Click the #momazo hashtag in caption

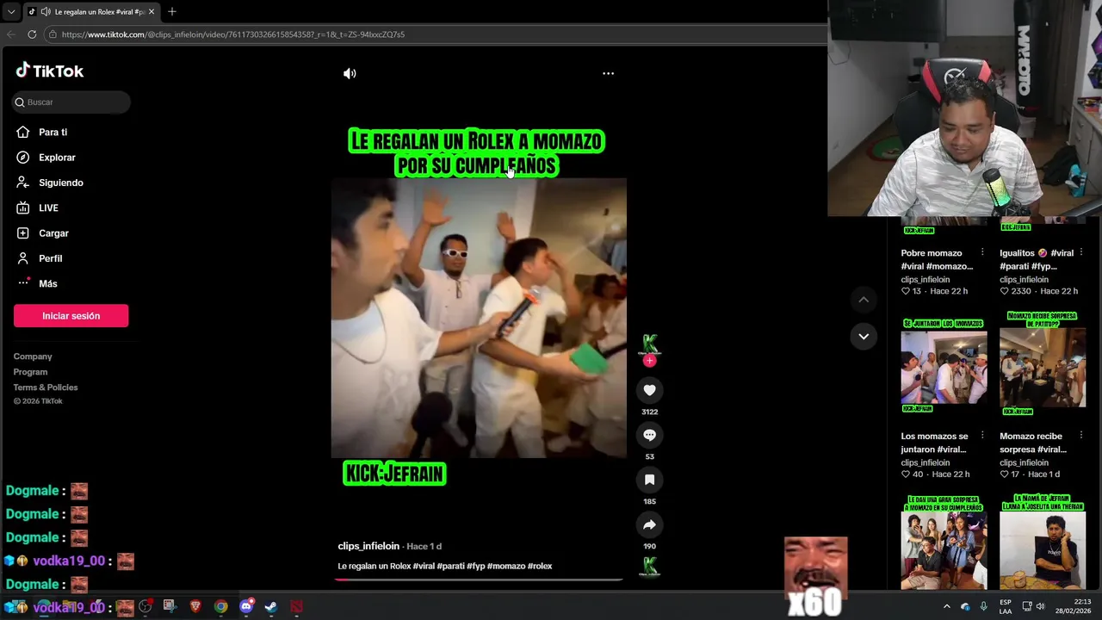tap(506, 566)
